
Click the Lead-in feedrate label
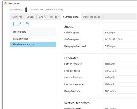click(x=73, y=78)
